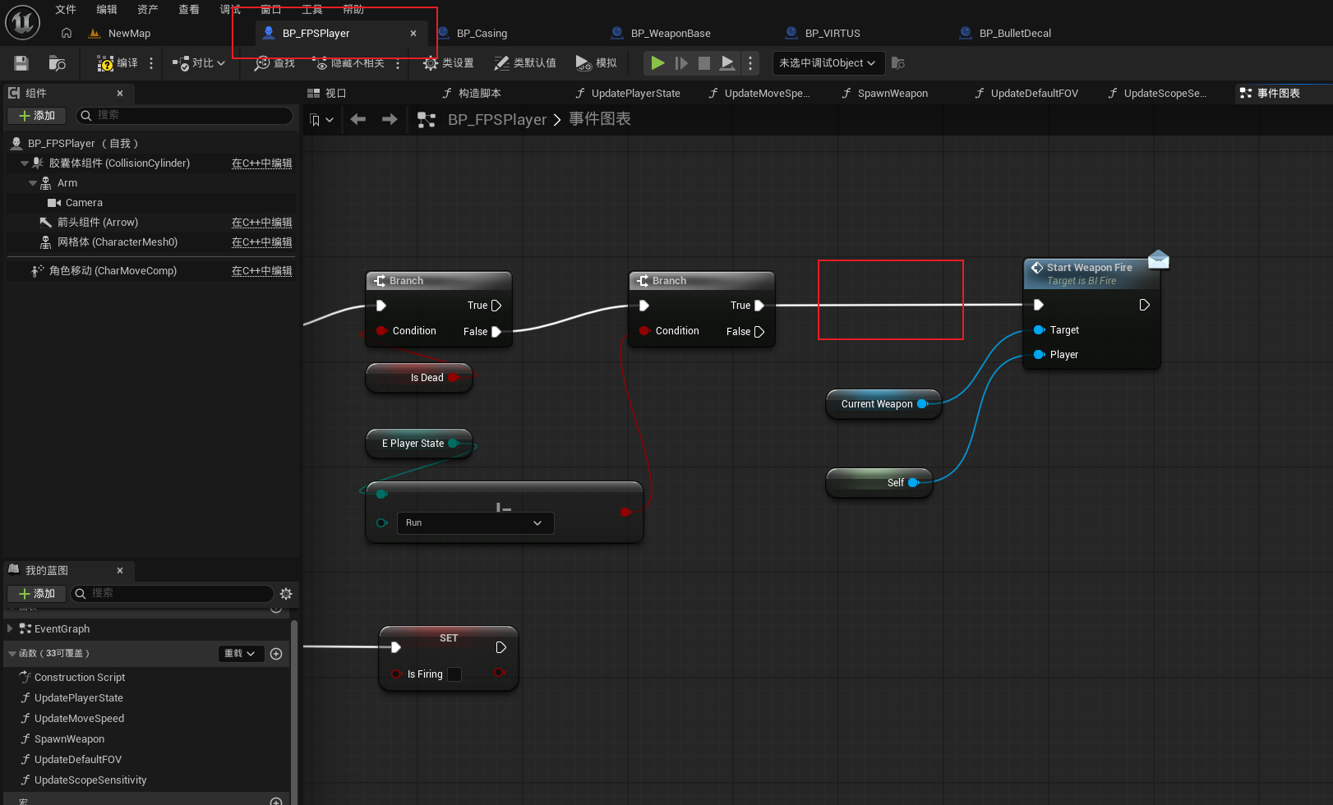Toggle 隐藏不相关 hide unrelated nodes
Viewport: 1333px width, 805px height.
[348, 63]
